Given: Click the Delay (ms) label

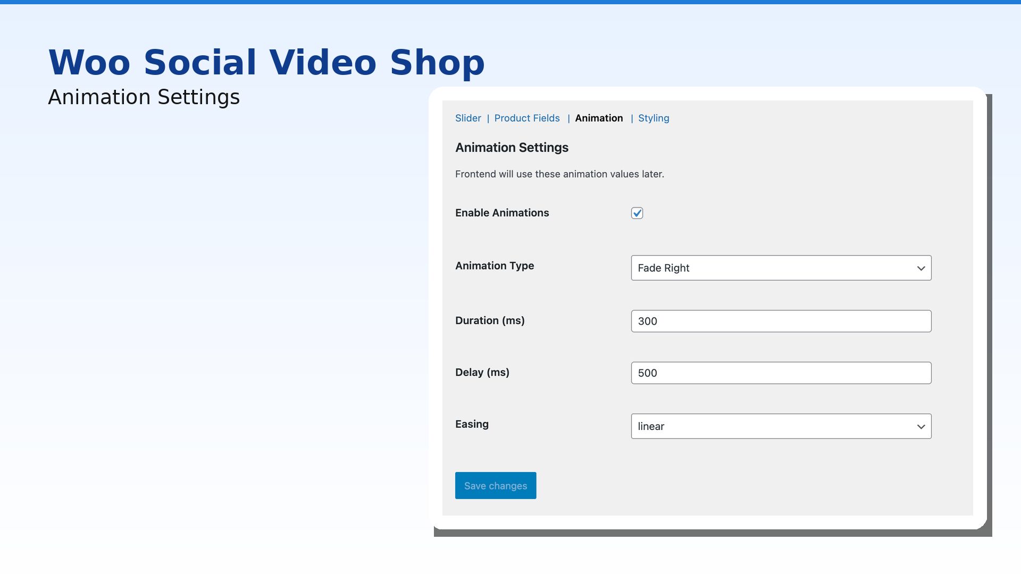Looking at the screenshot, I should tap(482, 373).
